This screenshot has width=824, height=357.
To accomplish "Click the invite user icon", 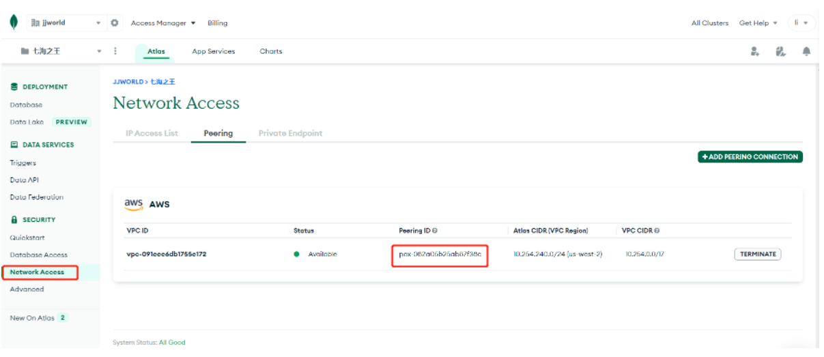I will click(x=755, y=51).
